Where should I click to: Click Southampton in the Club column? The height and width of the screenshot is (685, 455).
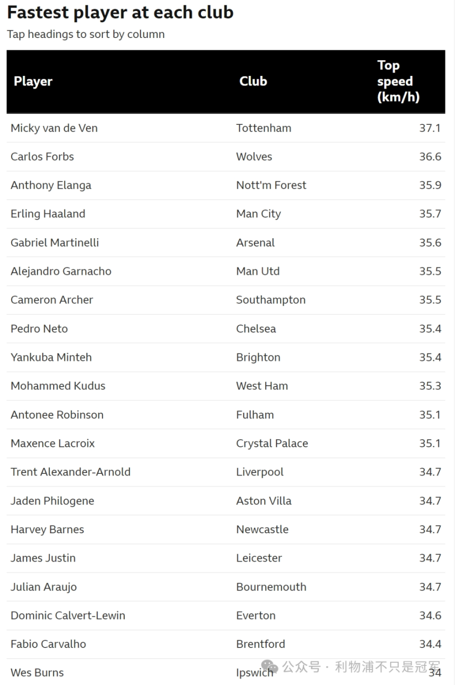[271, 300]
